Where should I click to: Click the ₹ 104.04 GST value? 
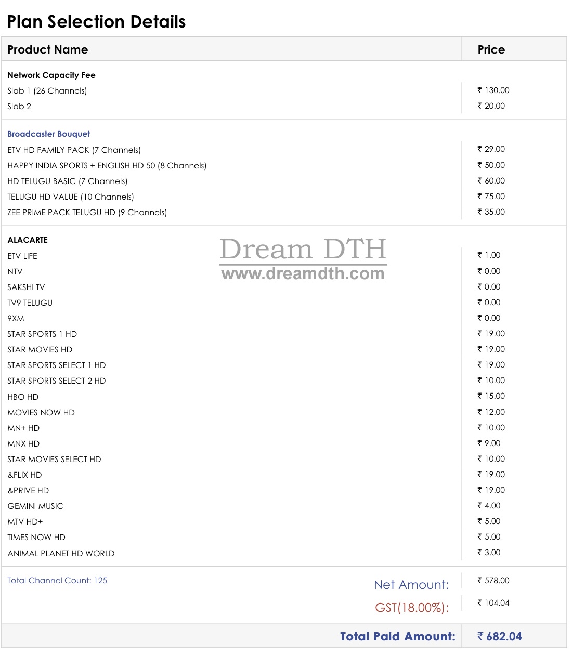pos(493,602)
